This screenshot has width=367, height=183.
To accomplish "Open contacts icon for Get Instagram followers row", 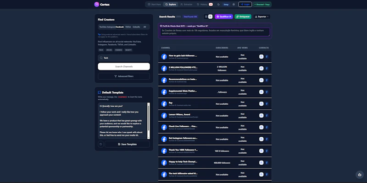I will pyautogui.click(x=261, y=139).
